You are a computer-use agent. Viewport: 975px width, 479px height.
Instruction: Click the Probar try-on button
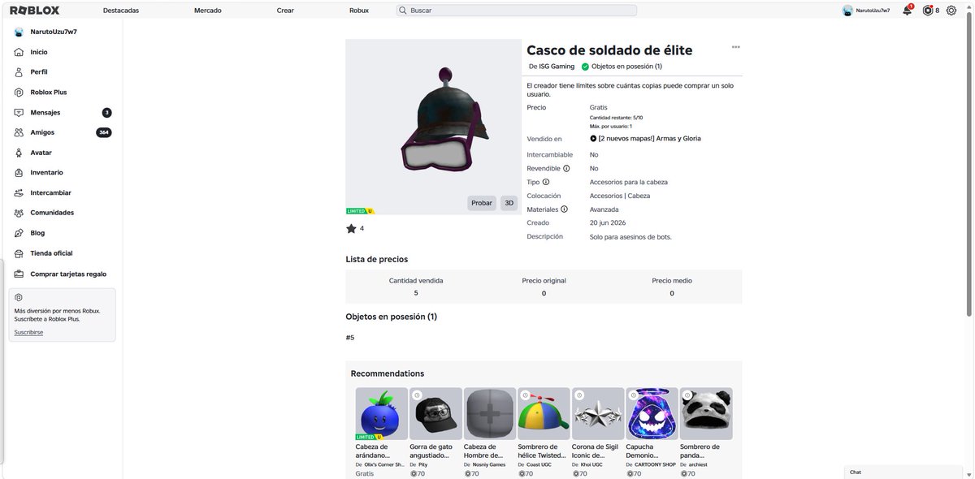tap(482, 203)
